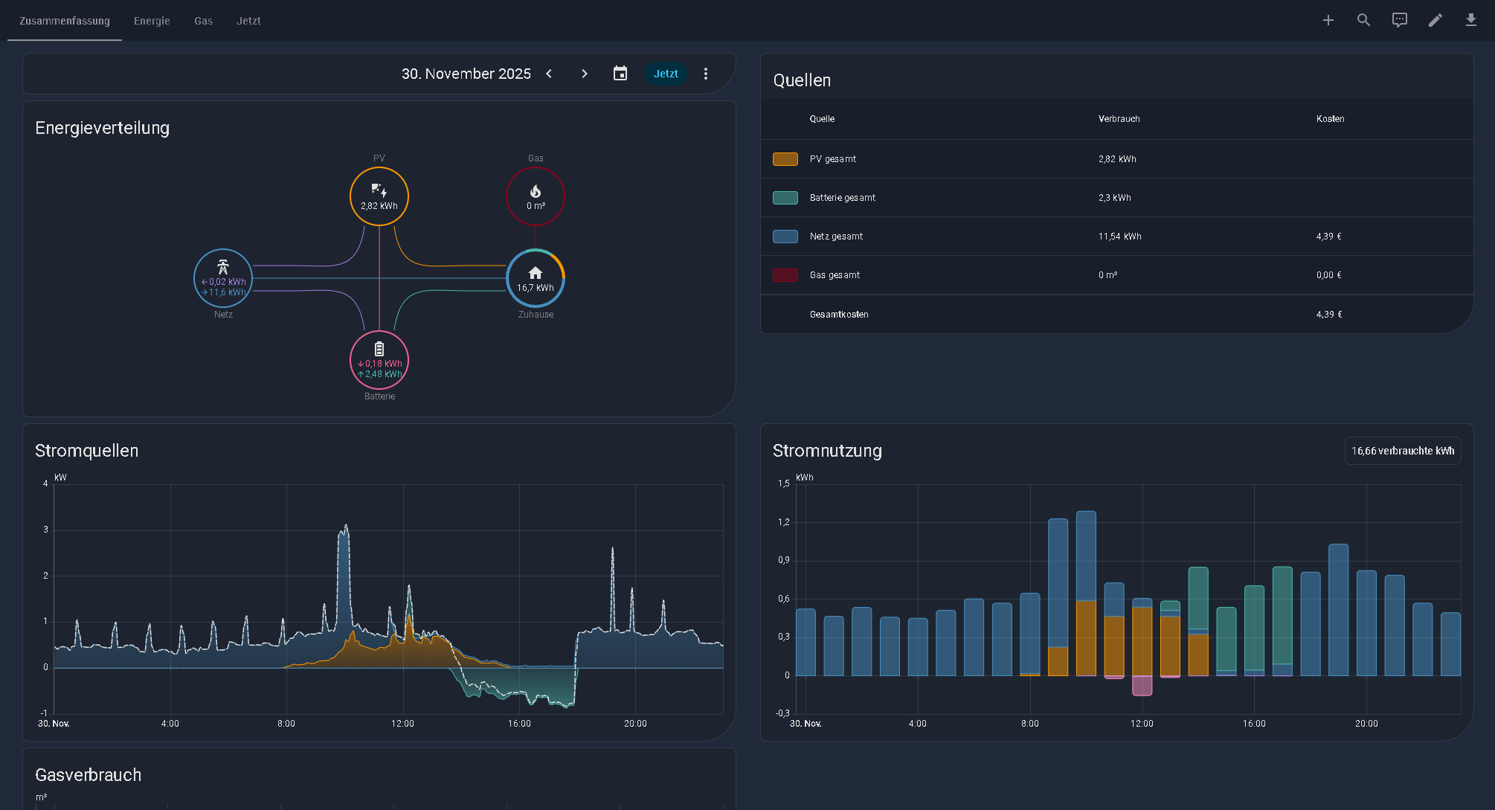The height and width of the screenshot is (810, 1495).
Task: Click the Netz gesamt table row
Action: pyautogui.click(x=1116, y=237)
